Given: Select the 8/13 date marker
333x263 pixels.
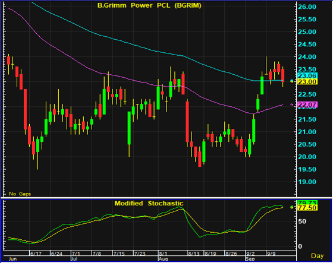Looking at the screenshot, I should click(194, 254).
